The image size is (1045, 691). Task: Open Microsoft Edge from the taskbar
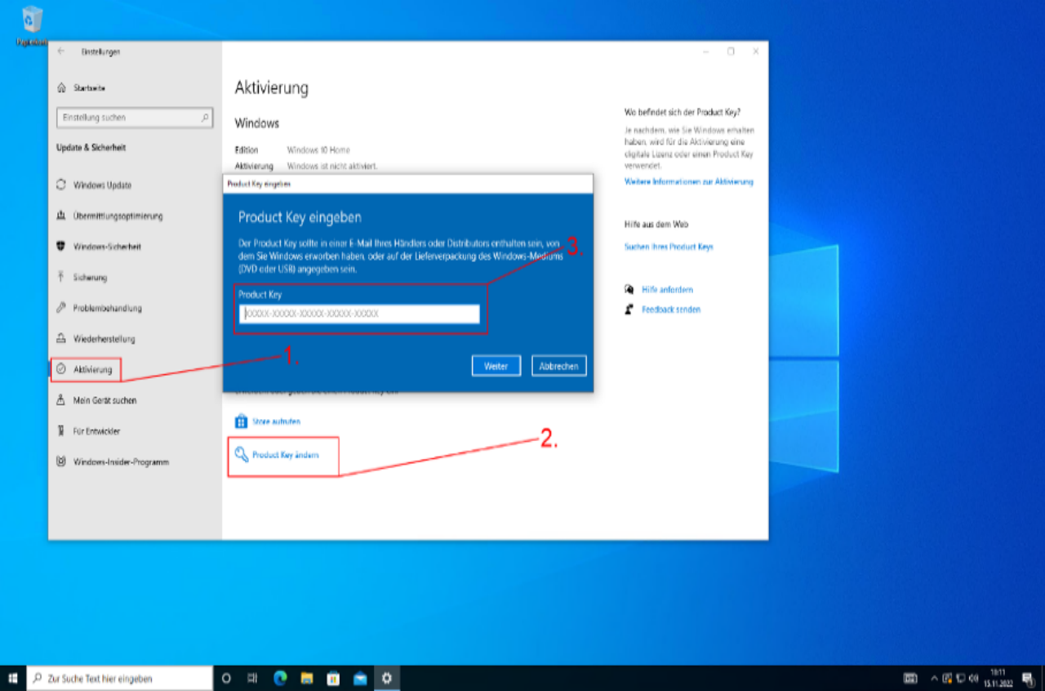[x=280, y=678]
